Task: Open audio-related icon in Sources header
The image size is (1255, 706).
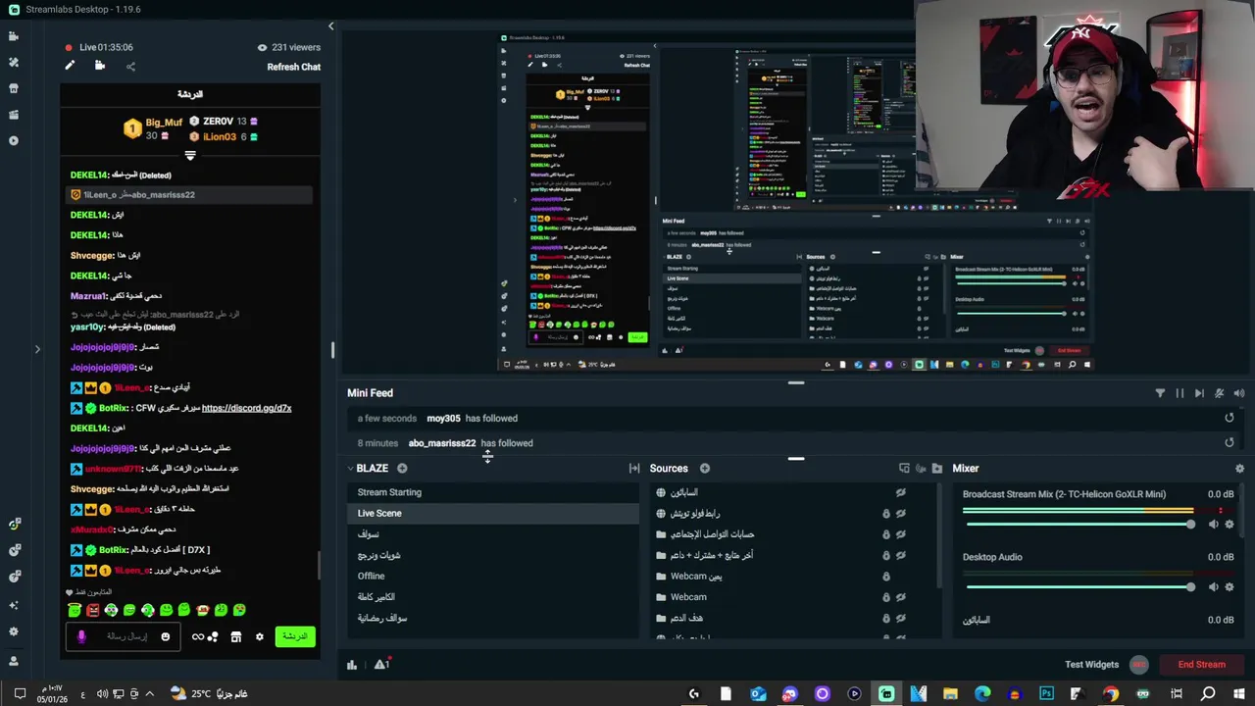Action: pos(921,469)
